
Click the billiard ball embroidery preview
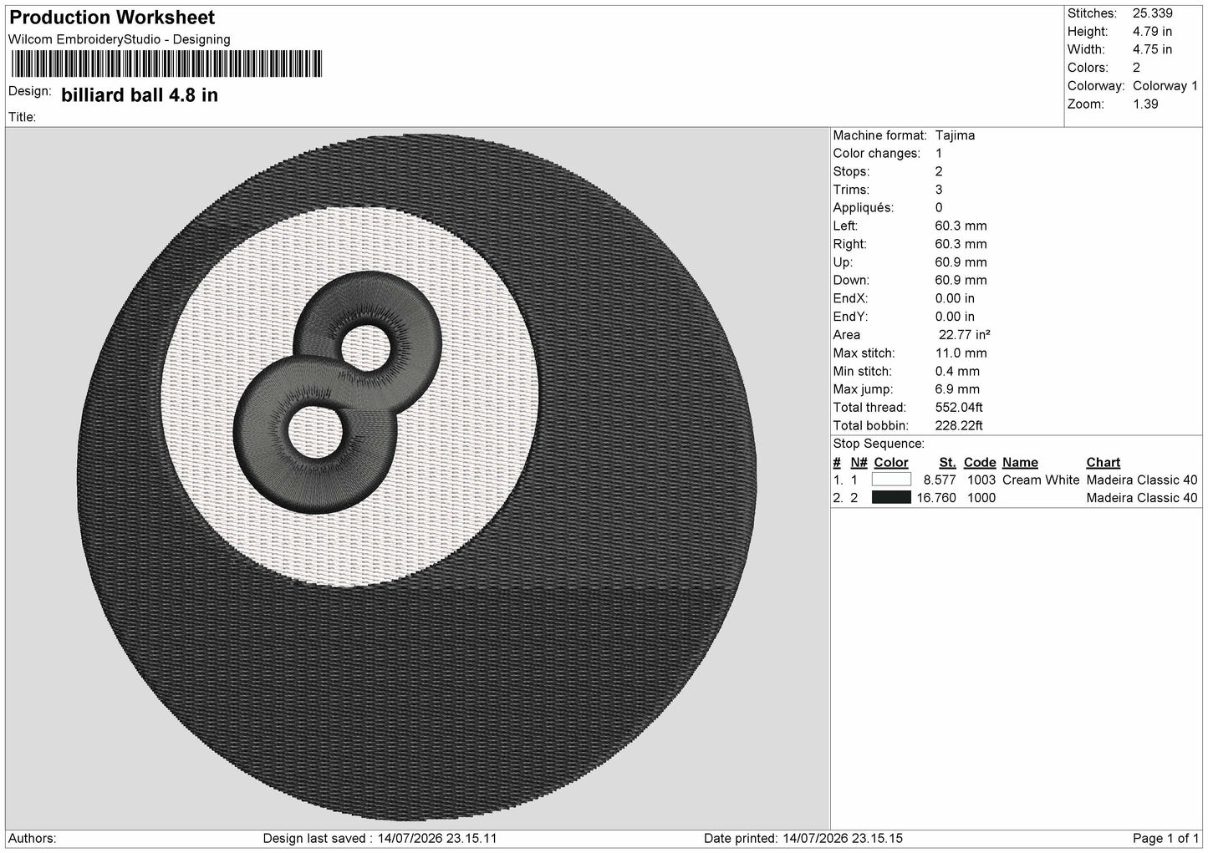(x=417, y=477)
